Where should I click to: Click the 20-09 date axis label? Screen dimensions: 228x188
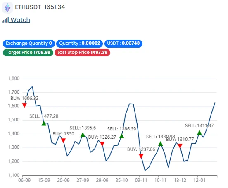(x=63, y=180)
